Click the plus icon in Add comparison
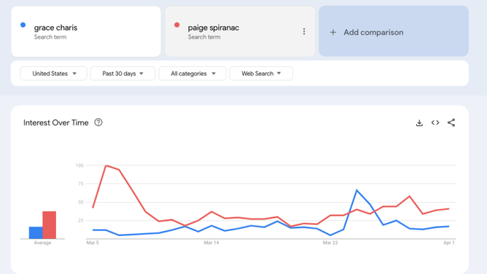Viewport: 487px width, 274px height. pos(333,32)
